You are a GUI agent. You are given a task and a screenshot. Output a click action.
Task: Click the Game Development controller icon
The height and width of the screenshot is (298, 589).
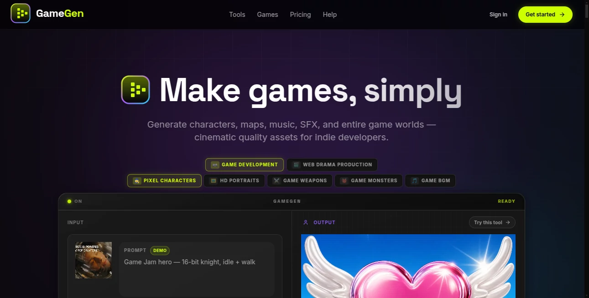(215, 164)
